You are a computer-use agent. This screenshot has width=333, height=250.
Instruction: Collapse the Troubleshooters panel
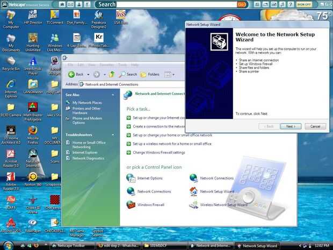point(113,135)
